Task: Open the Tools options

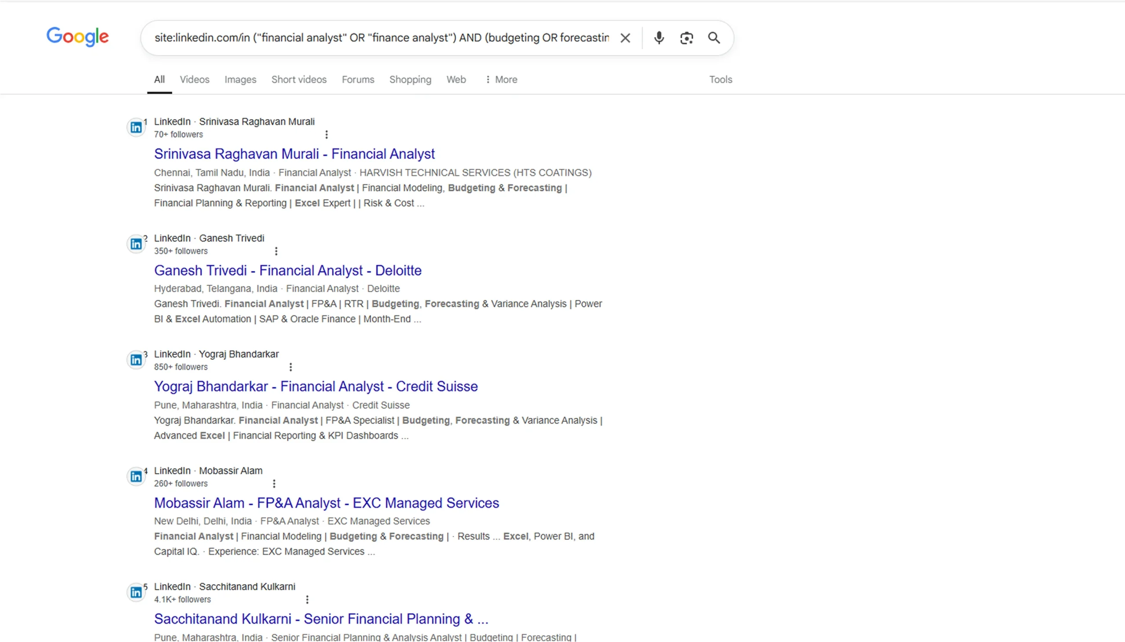Action: [x=720, y=80]
